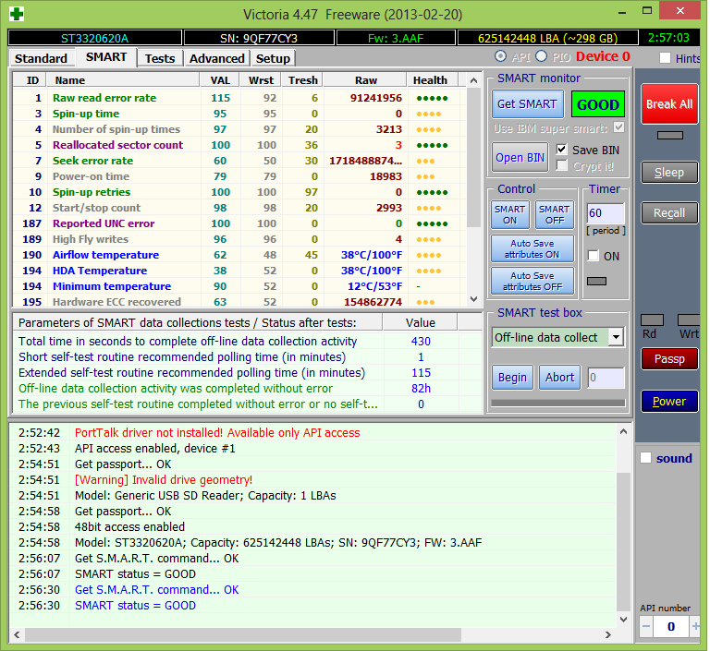Click the log panel horizontal scrollbar thumb
This screenshot has height=651, width=710.
243,634
